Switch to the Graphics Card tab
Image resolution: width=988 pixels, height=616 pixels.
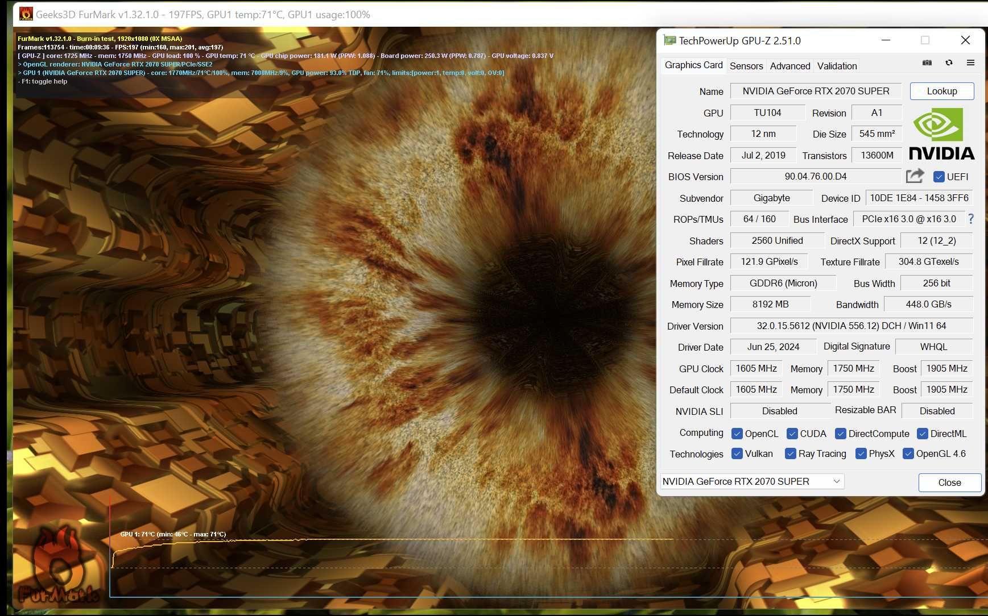[x=693, y=65]
